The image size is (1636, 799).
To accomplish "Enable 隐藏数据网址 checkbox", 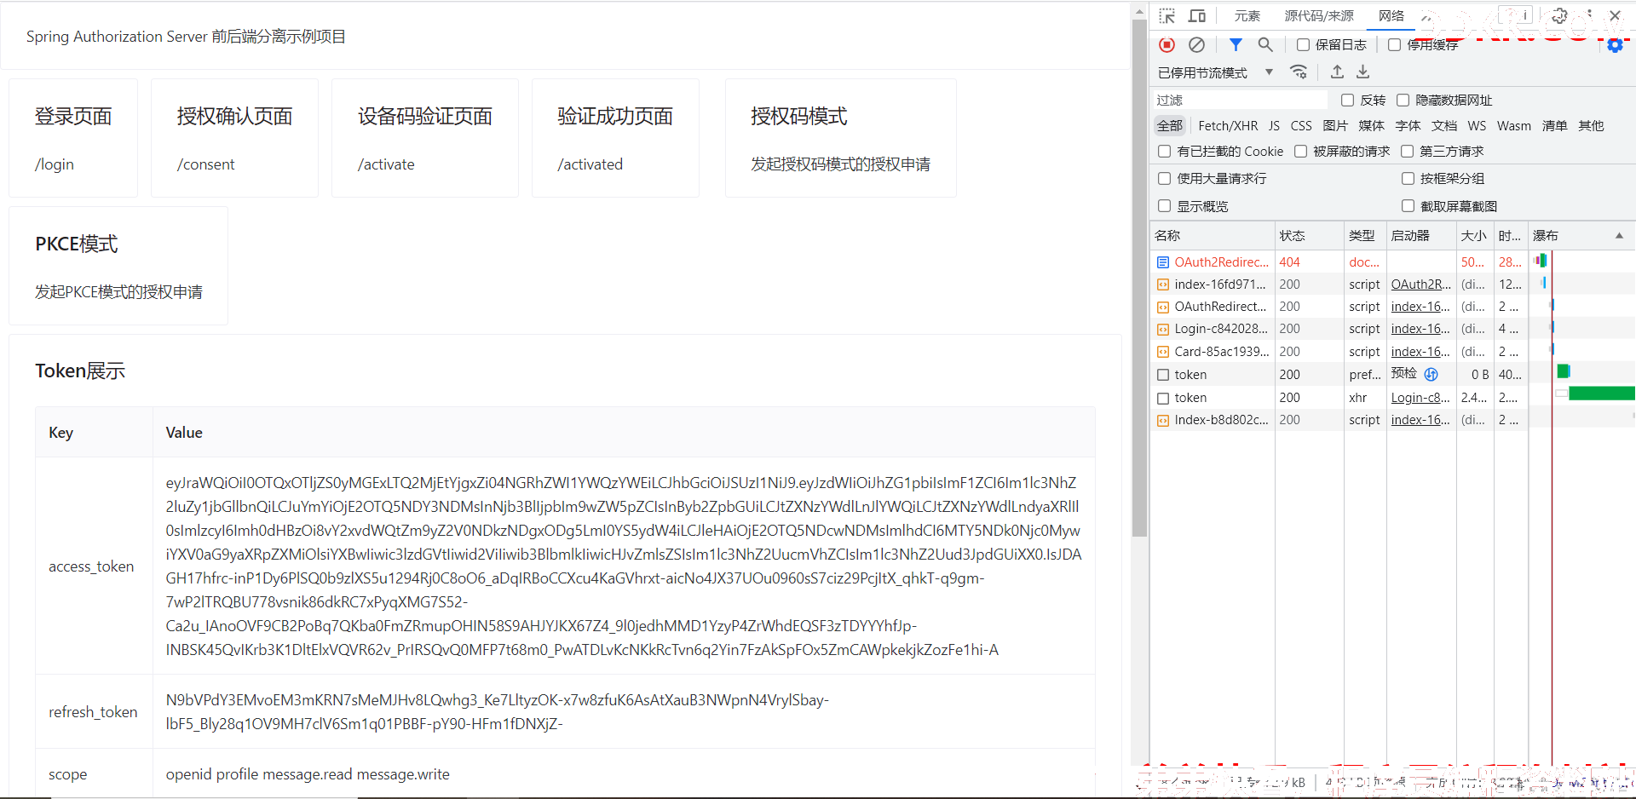I will [1403, 101].
